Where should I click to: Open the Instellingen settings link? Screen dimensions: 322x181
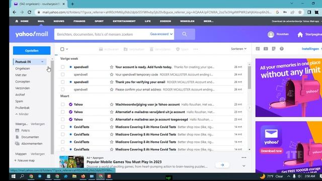tap(310, 49)
